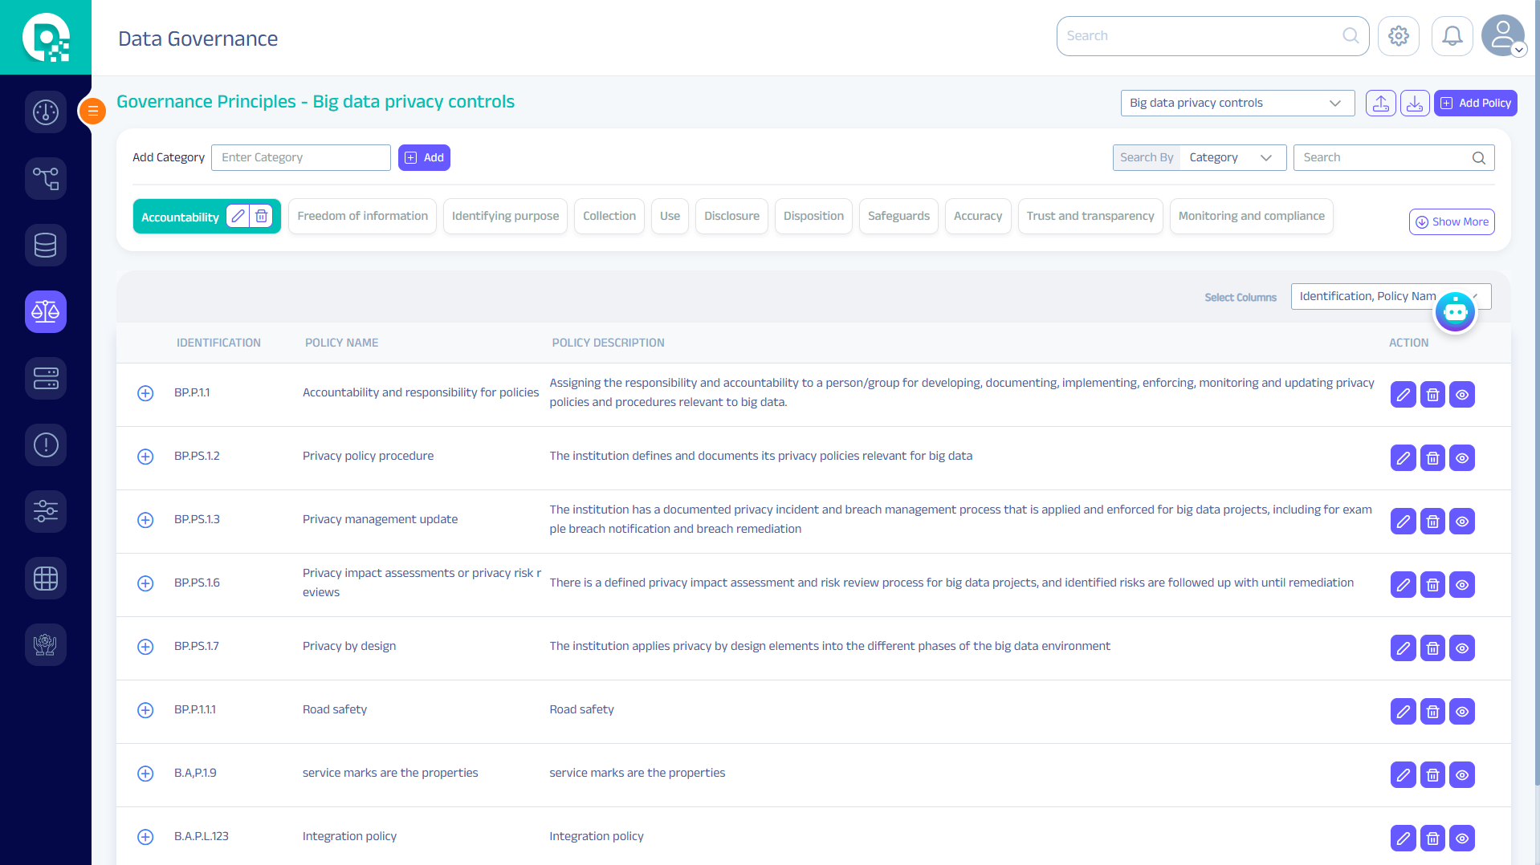The height and width of the screenshot is (865, 1540).
Task: Select the Freedom of information tab
Action: (362, 217)
